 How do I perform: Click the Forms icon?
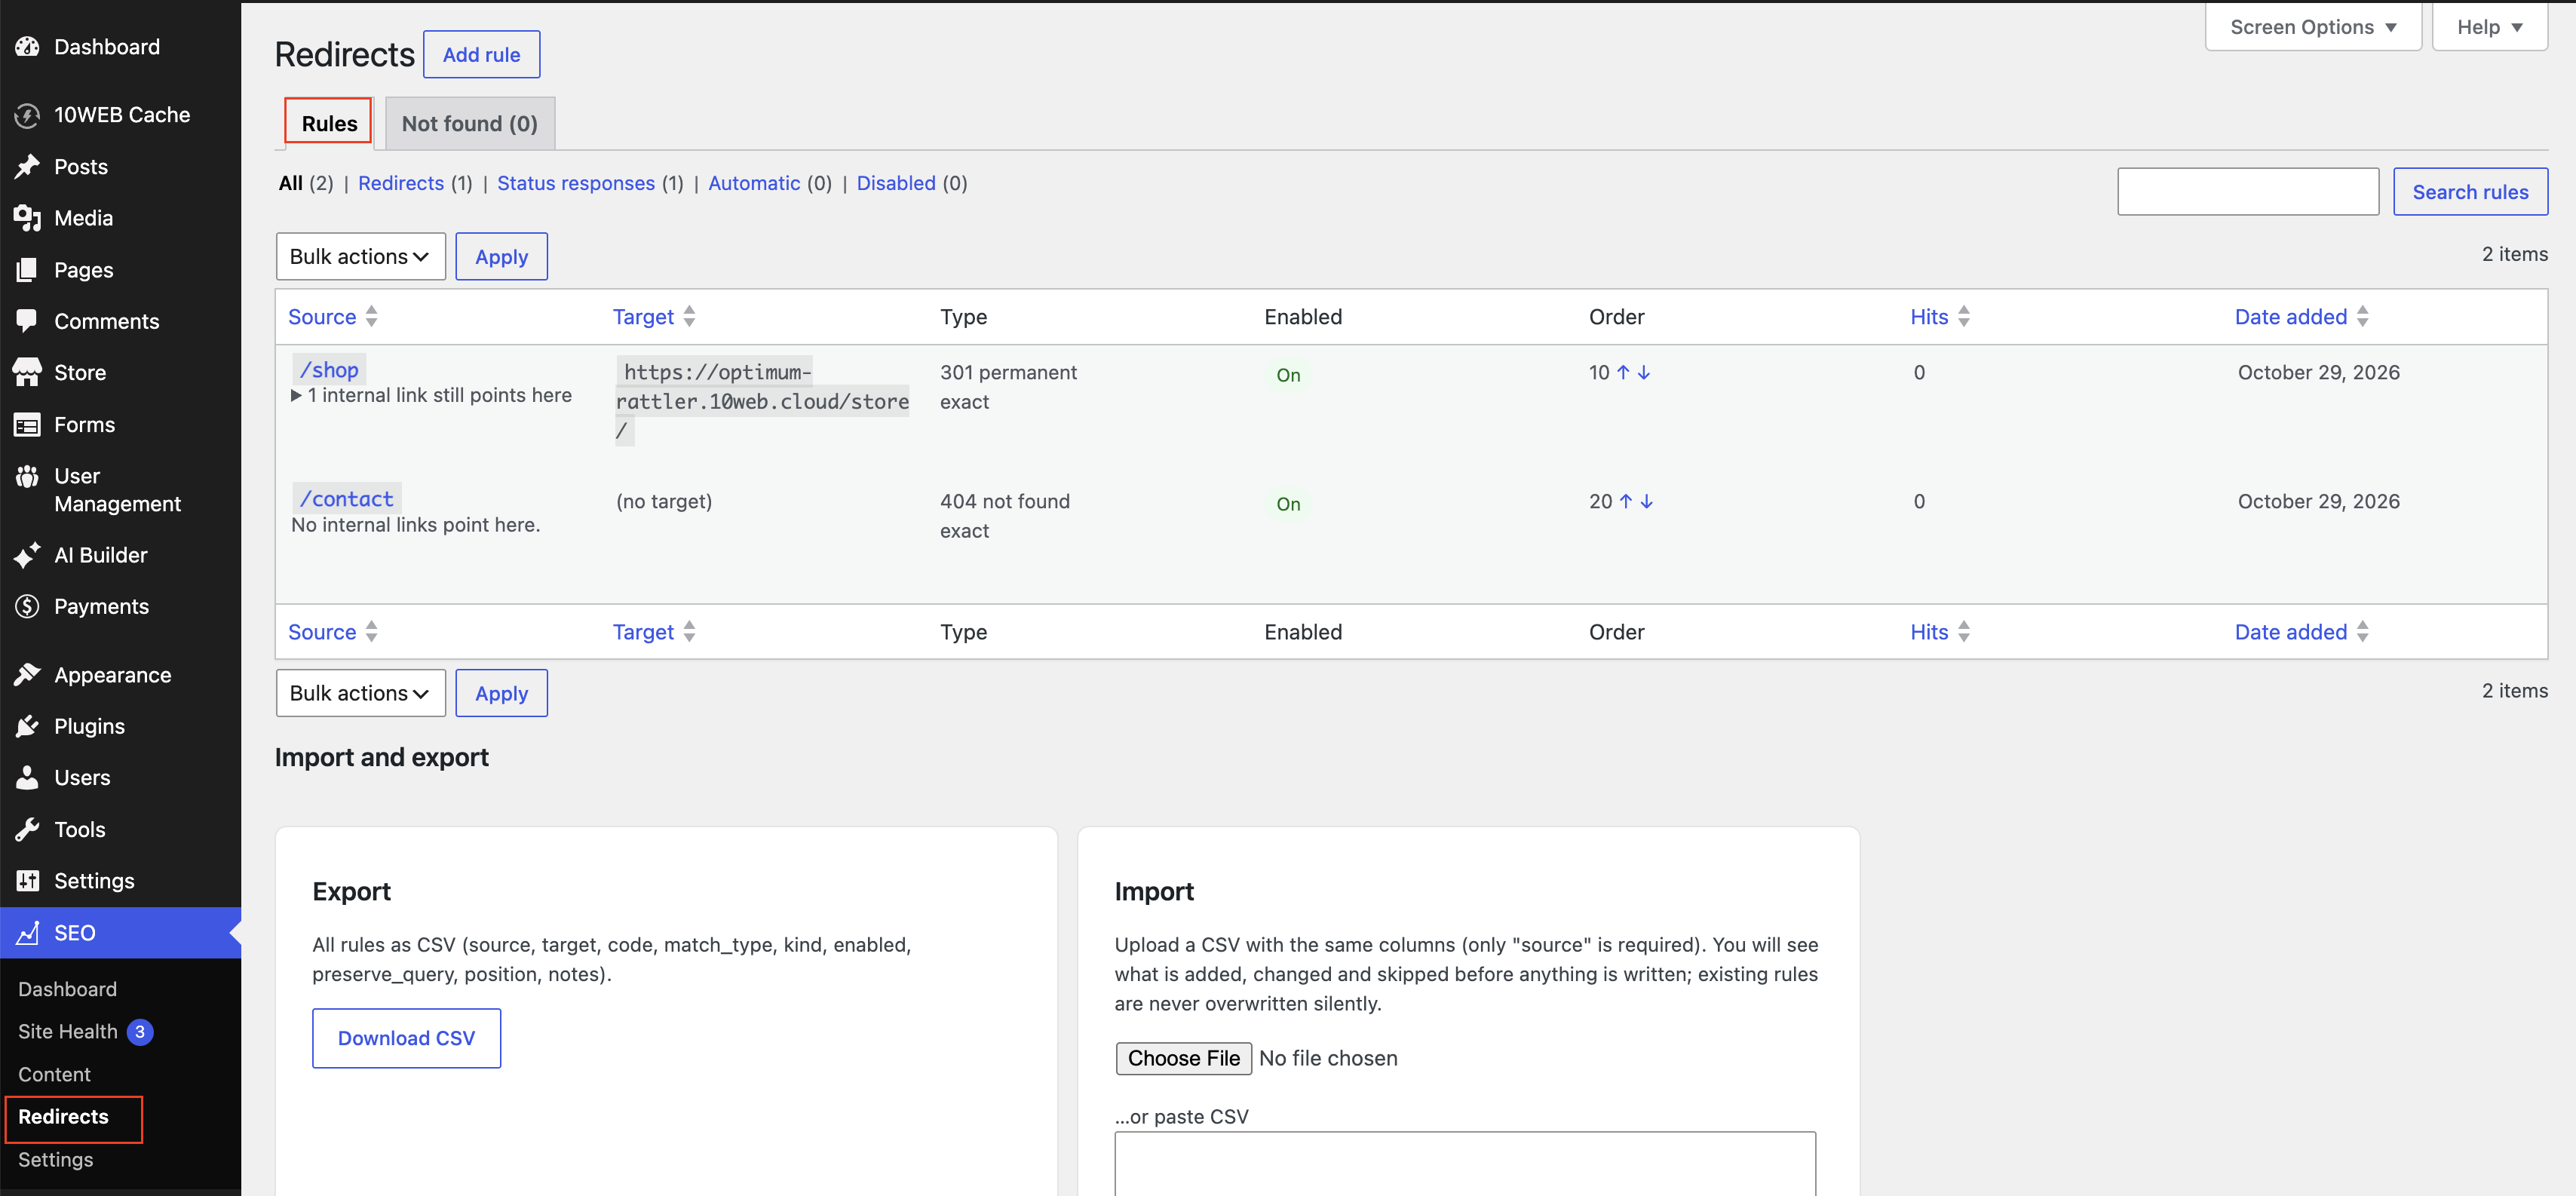27,425
